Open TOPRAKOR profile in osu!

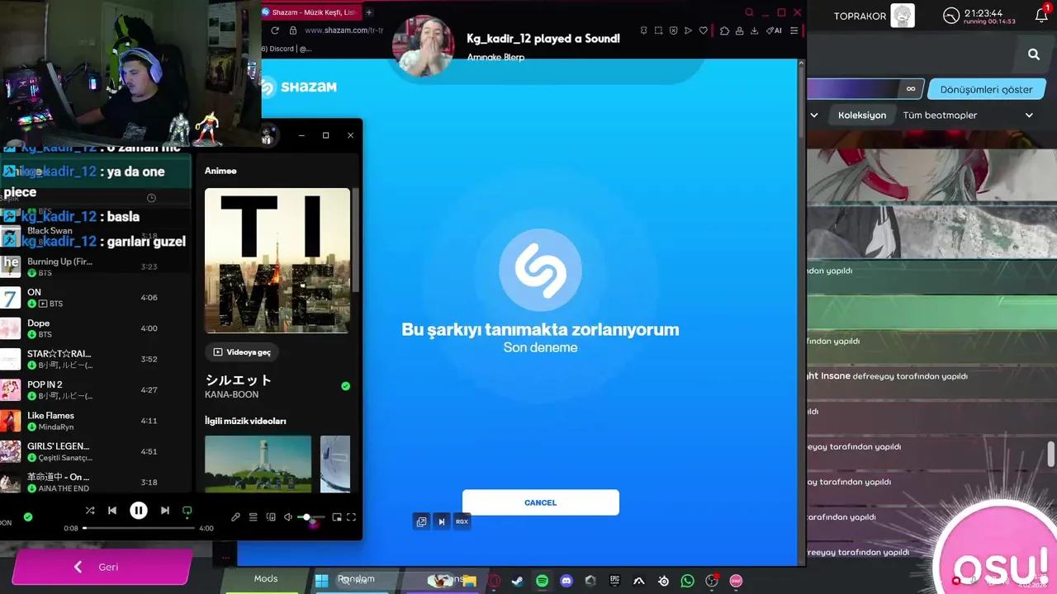pyautogui.click(x=875, y=16)
